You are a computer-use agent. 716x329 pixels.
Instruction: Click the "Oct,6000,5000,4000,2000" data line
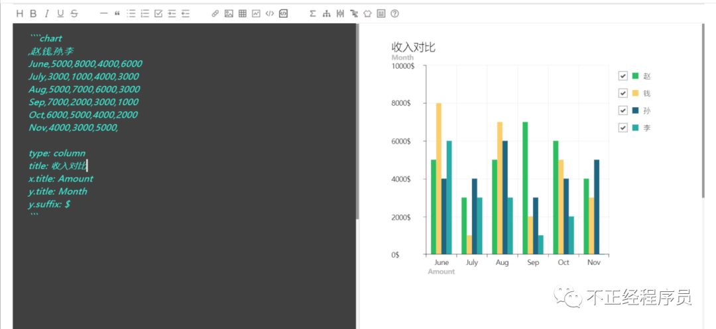(x=83, y=115)
